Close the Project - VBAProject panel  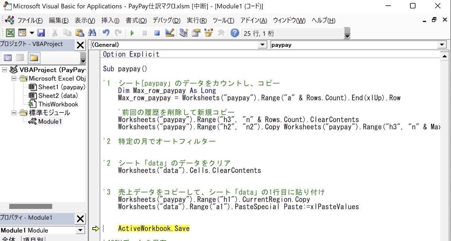coord(80,45)
